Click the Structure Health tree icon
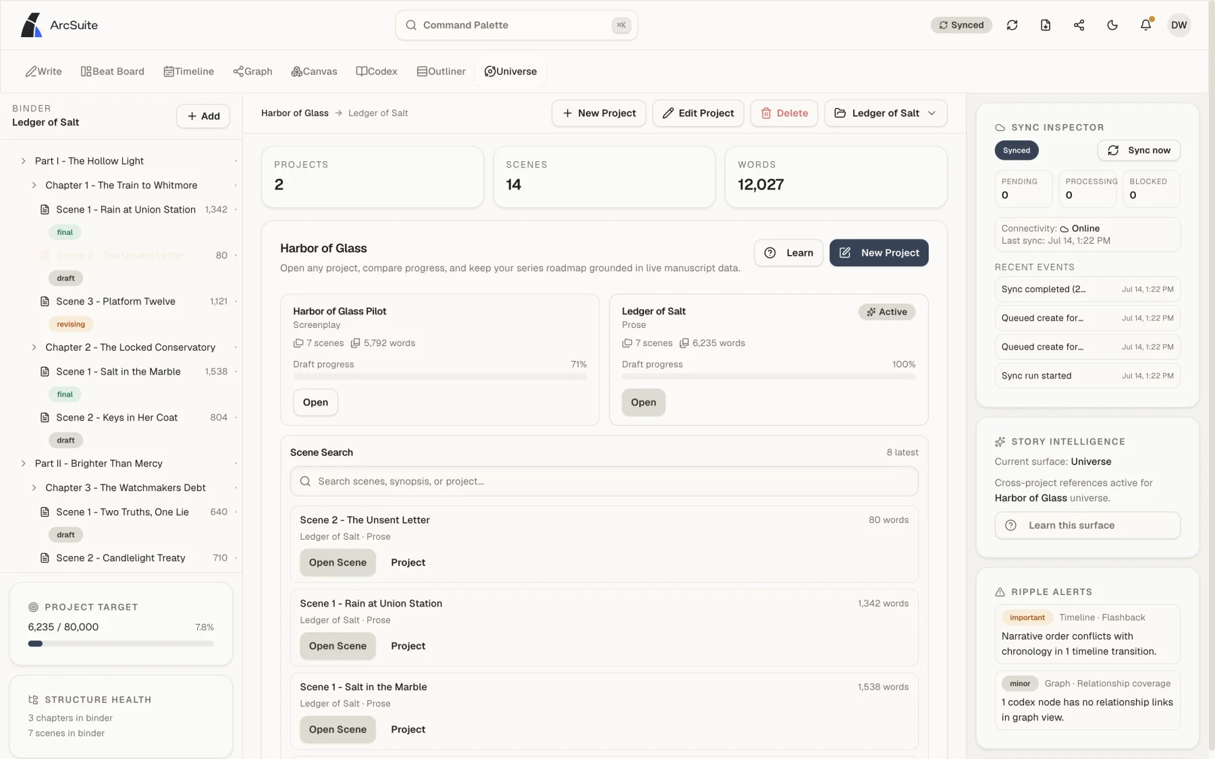The image size is (1215, 759). click(x=33, y=700)
